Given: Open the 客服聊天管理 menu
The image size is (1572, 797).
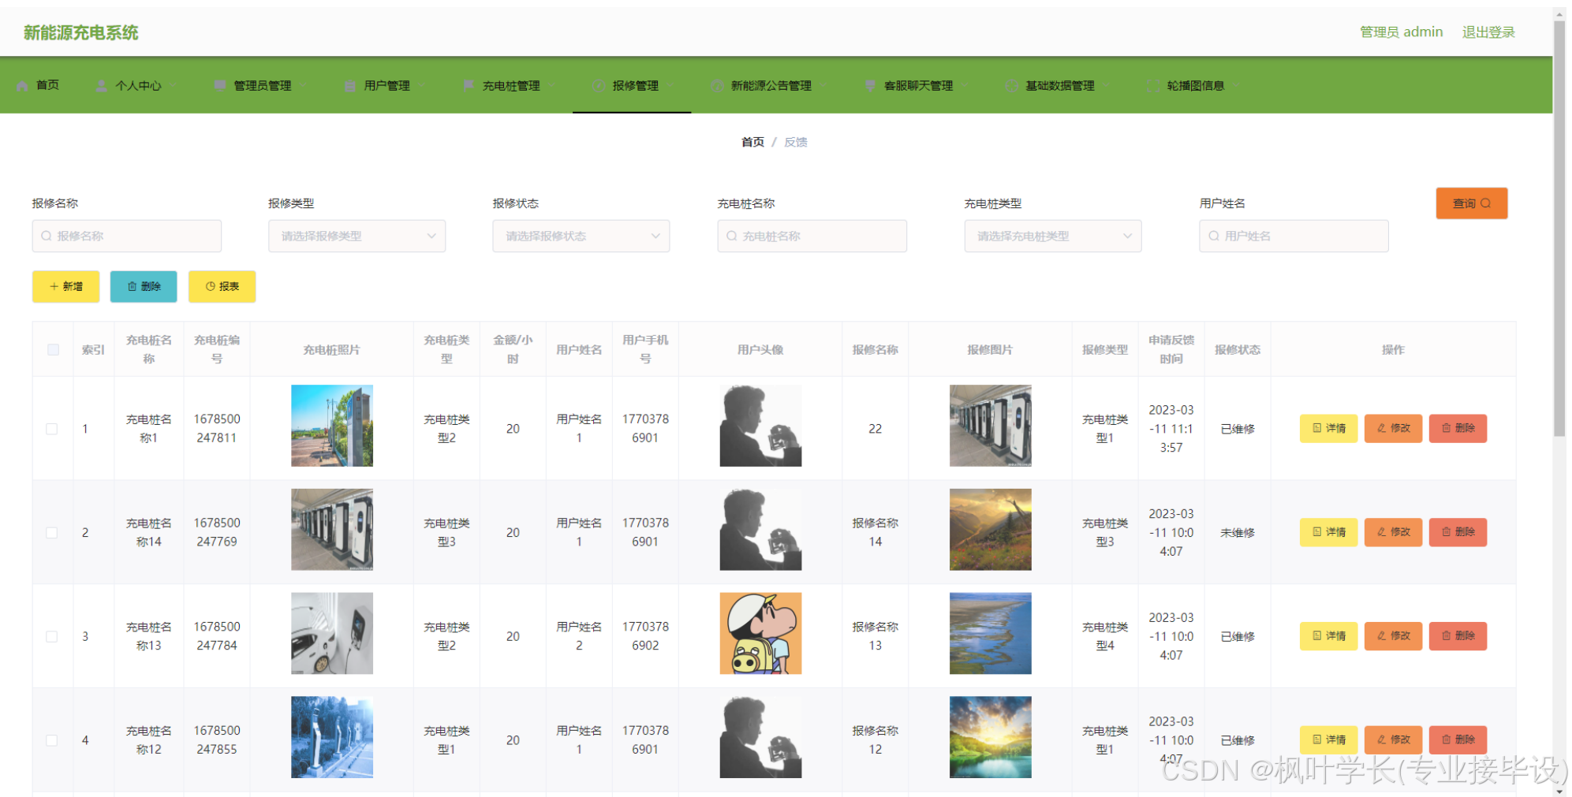Looking at the screenshot, I should (x=917, y=85).
